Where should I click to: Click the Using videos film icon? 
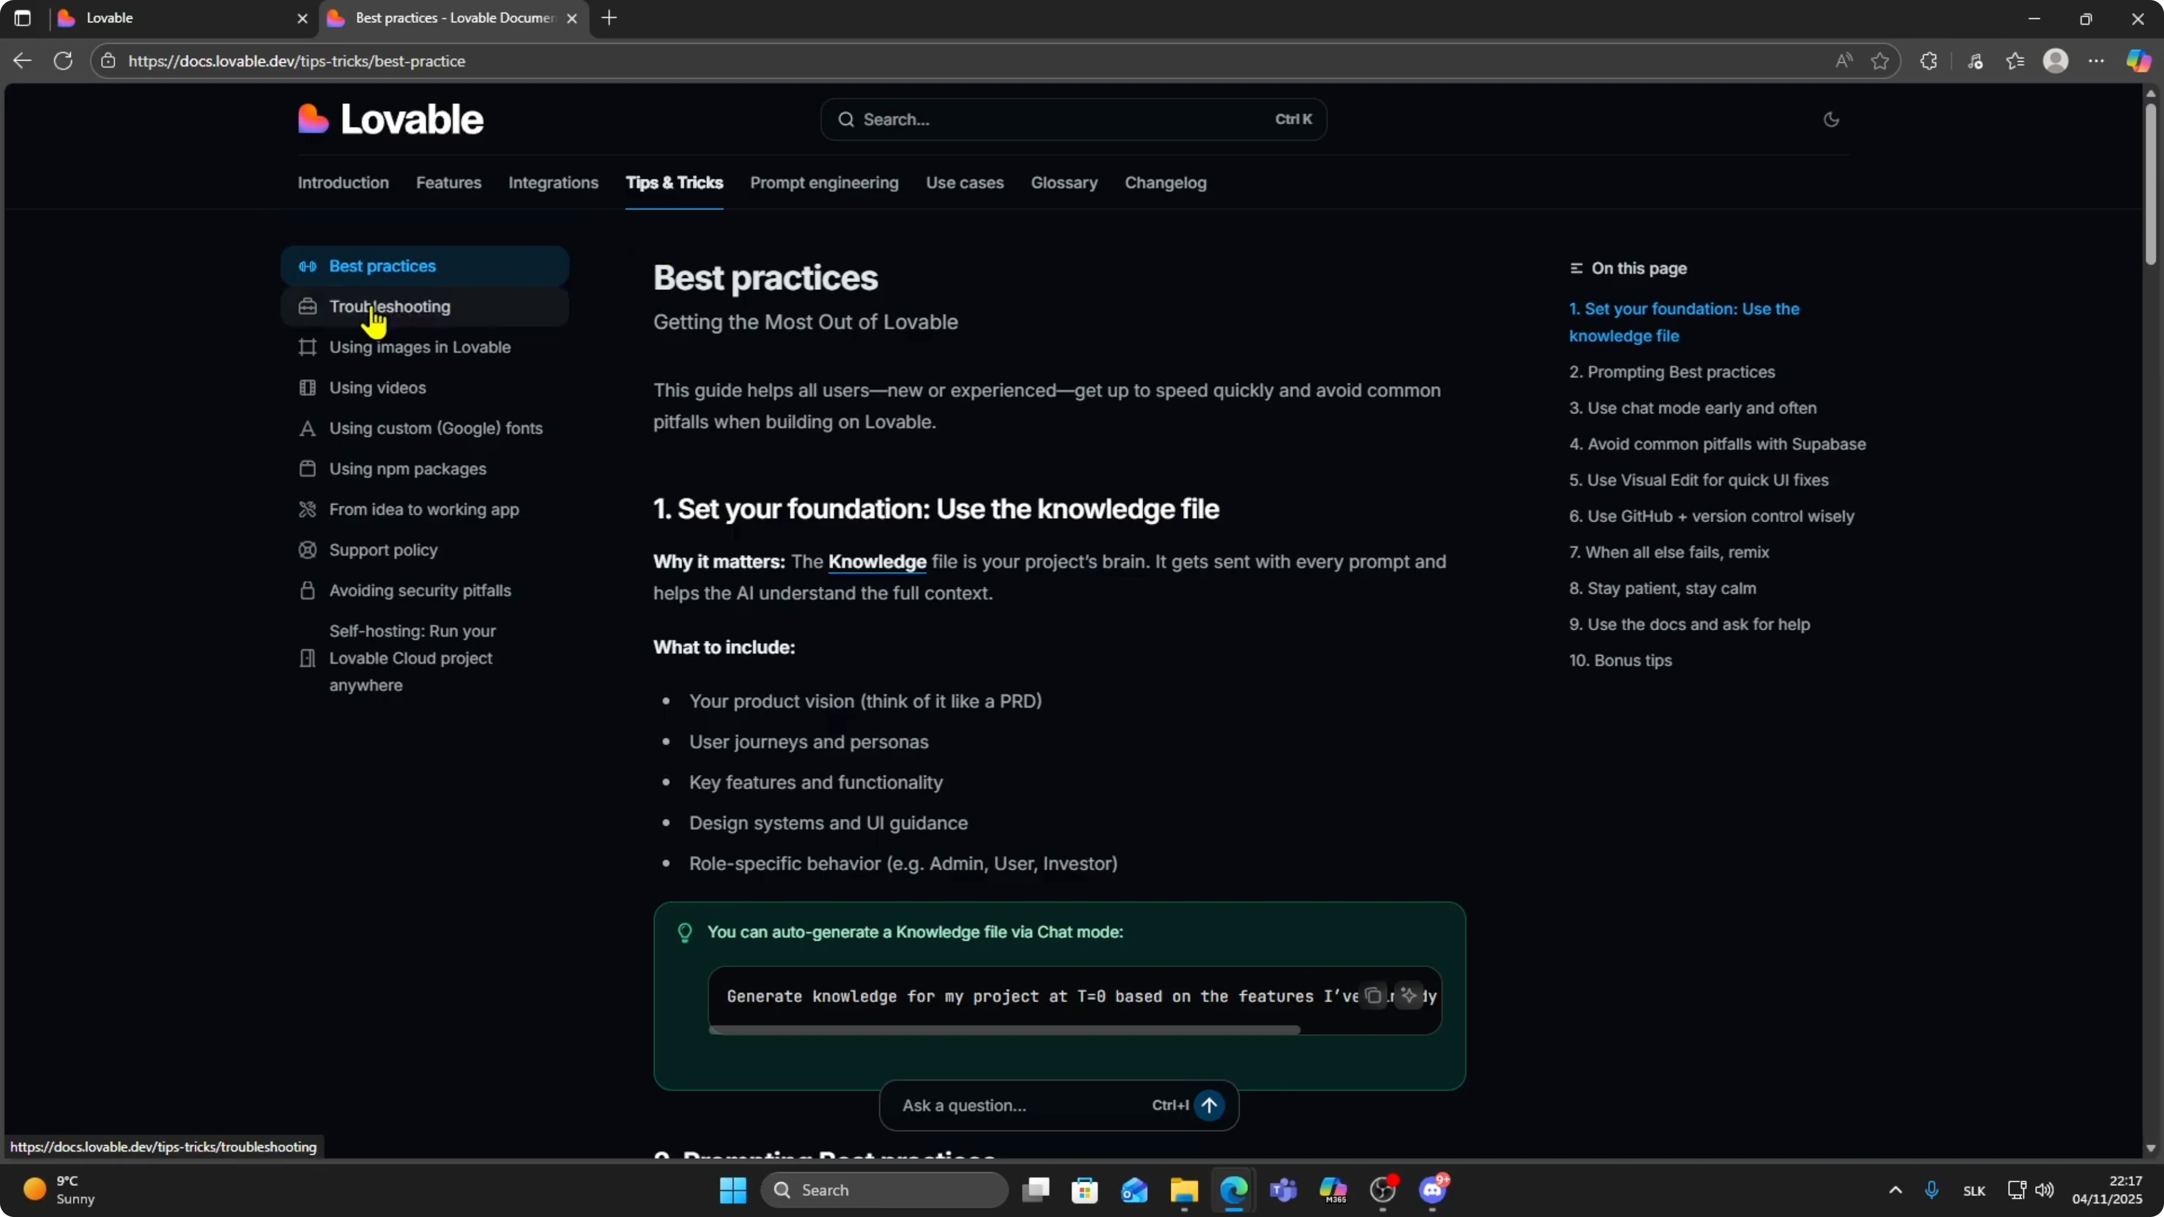click(x=308, y=387)
